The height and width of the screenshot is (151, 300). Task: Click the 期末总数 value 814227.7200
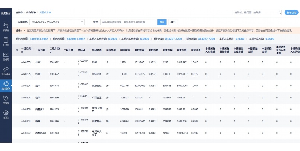(206, 39)
